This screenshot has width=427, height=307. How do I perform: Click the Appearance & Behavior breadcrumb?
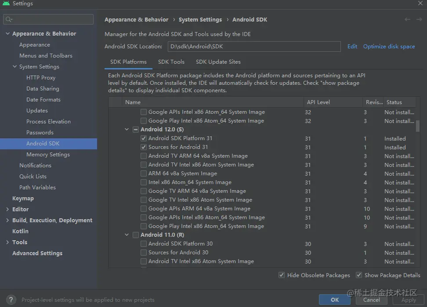[x=137, y=20]
